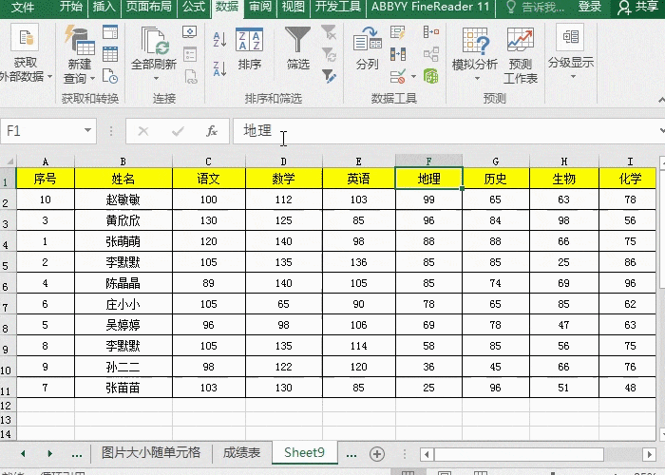Add a new sheet with plus button
Viewport: 665px width, 475px height.
click(377, 453)
